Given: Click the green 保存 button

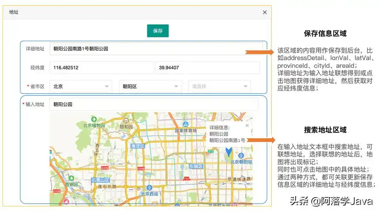Looking at the screenshot, I should [158, 31].
